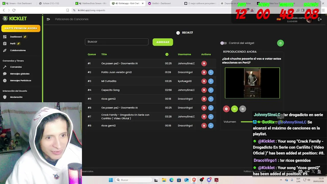Delete song #5 ricos gemi2
This screenshot has height=184, width=327.
204,99
